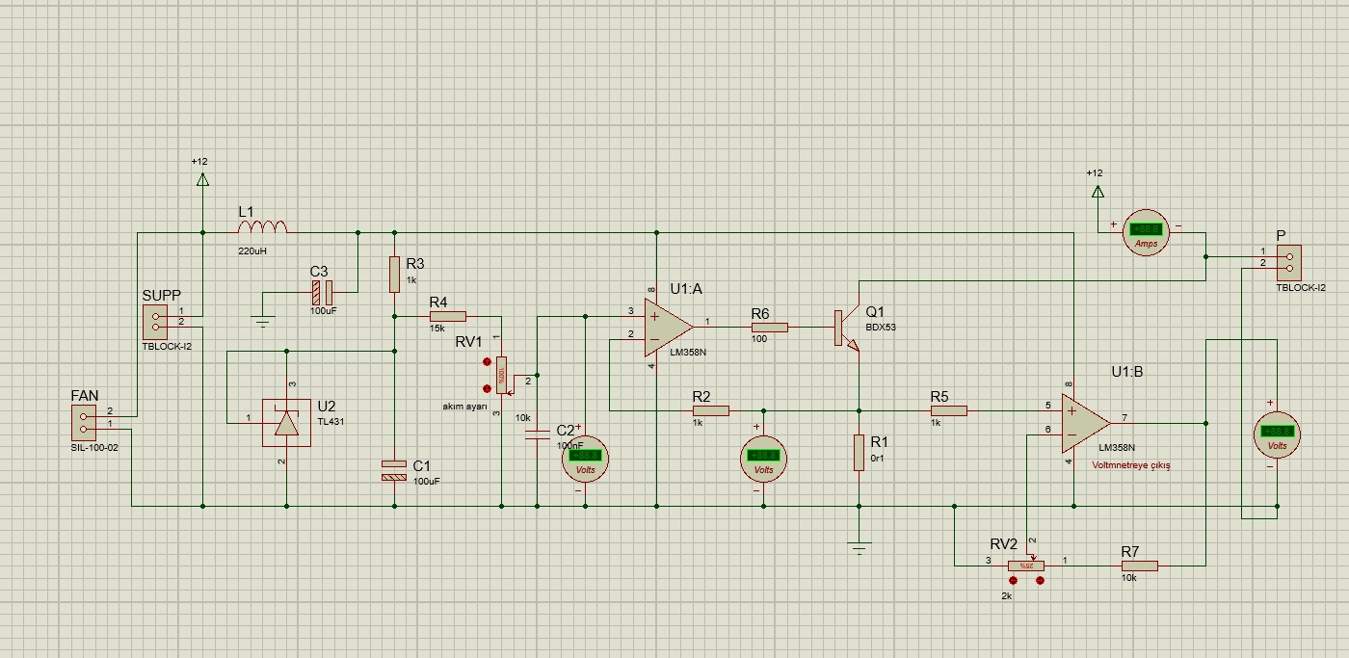This screenshot has height=658, width=1349.
Task: Click the output voltmeter below connector P
Action: [1277, 434]
